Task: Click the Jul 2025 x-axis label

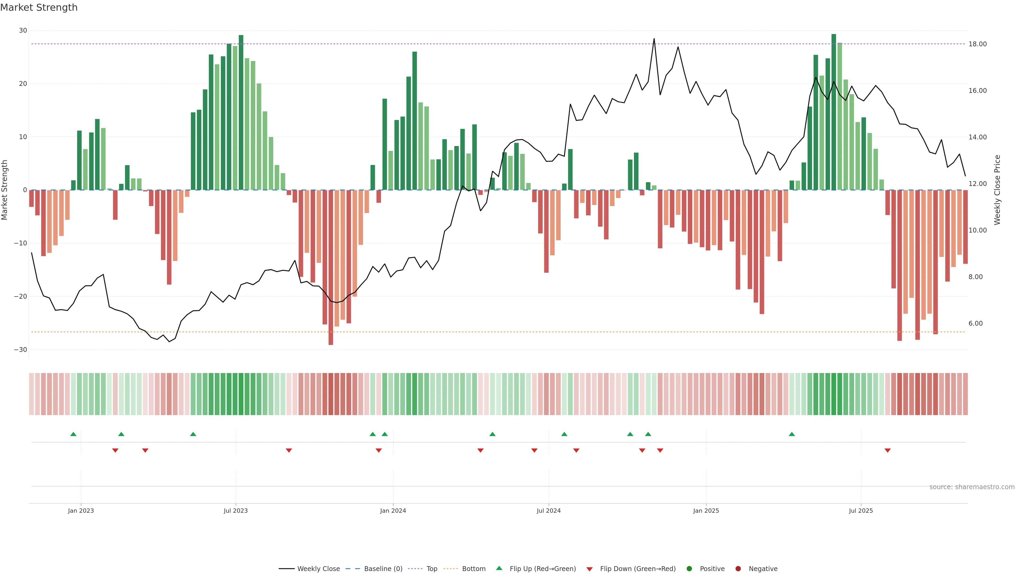Action: 861,511
